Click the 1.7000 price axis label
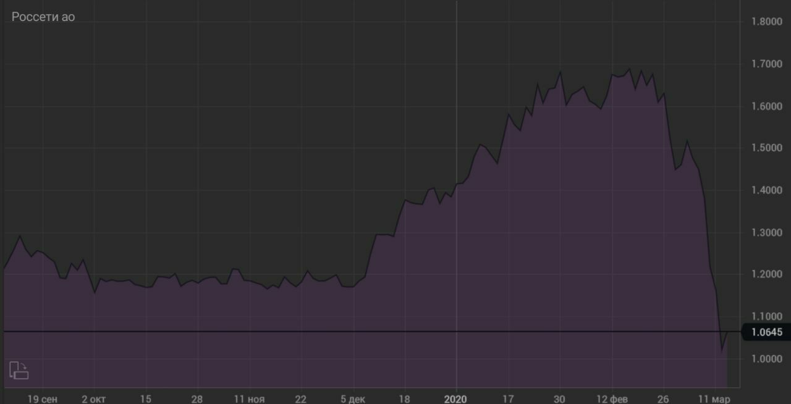Screen dimensions: 791x404 tap(767, 64)
